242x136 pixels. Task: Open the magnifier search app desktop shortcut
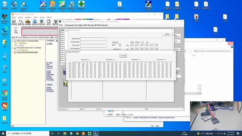pyautogui.click(x=24, y=6)
